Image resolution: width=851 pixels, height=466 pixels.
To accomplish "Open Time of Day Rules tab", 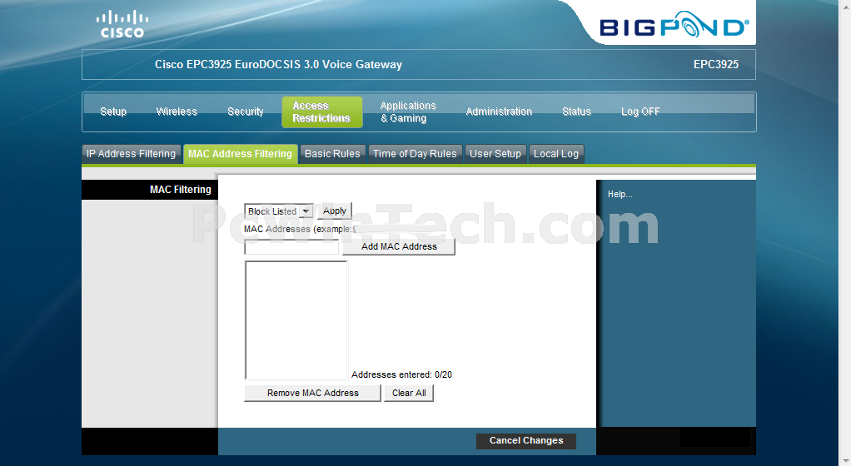I will pos(415,154).
